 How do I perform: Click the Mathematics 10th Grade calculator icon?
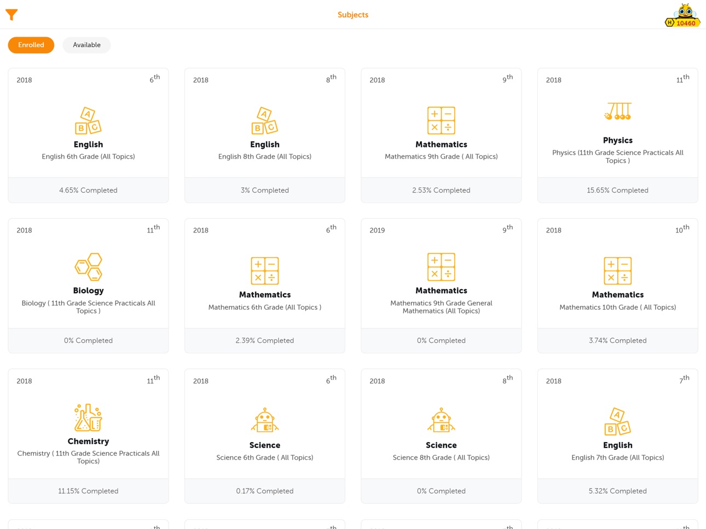pyautogui.click(x=618, y=271)
